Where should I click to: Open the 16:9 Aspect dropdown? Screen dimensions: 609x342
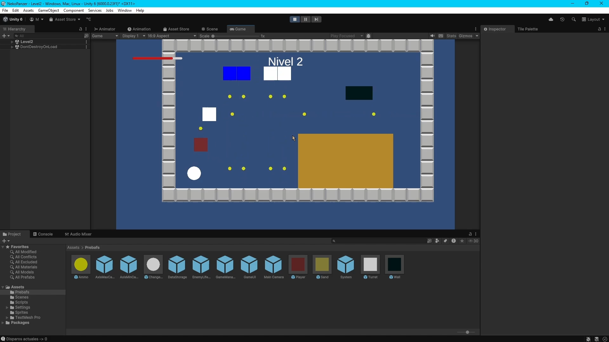(x=172, y=36)
